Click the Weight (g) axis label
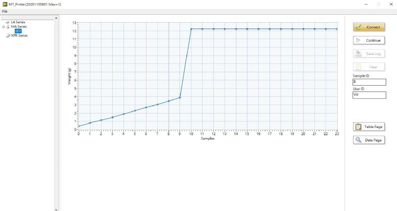Screen dimensions: 397x211 (69, 76)
